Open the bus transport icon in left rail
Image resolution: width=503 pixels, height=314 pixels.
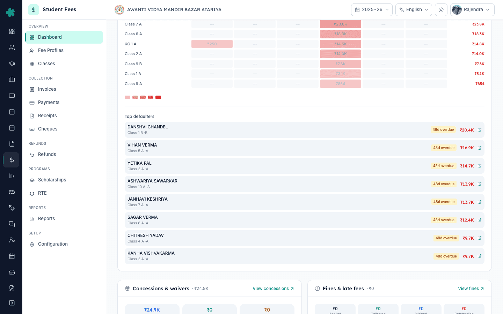(x=12, y=192)
